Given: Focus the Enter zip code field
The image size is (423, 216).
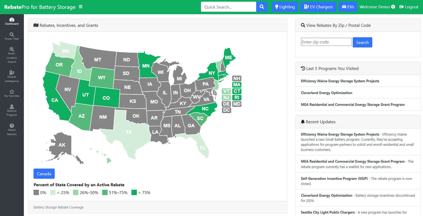Looking at the screenshot, I should click(x=326, y=42).
